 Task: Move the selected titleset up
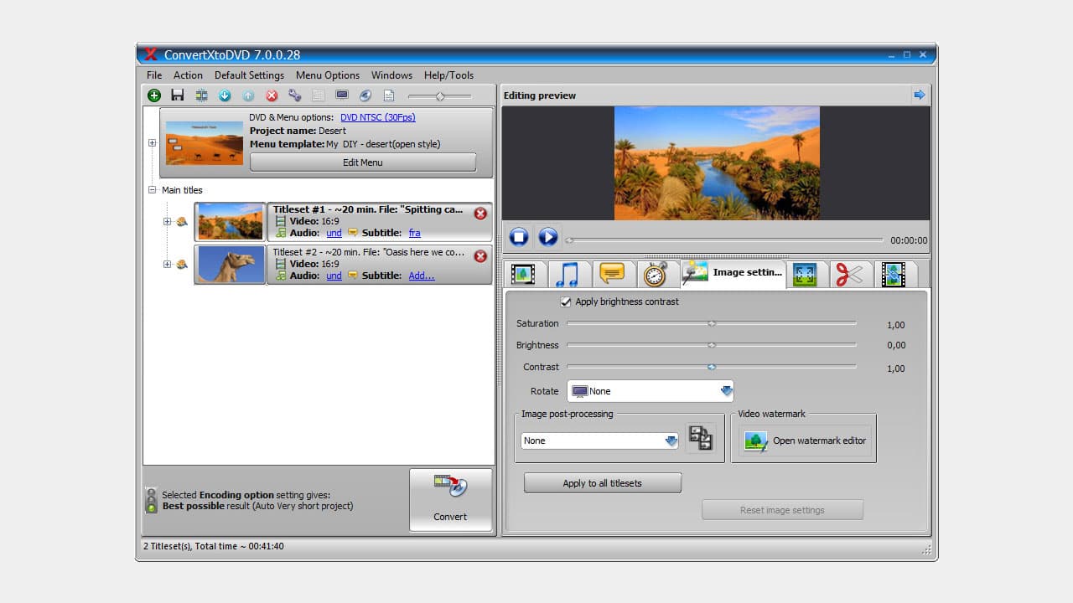click(x=248, y=95)
